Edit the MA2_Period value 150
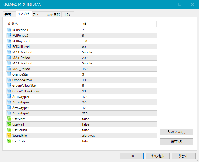 click(x=119, y=69)
